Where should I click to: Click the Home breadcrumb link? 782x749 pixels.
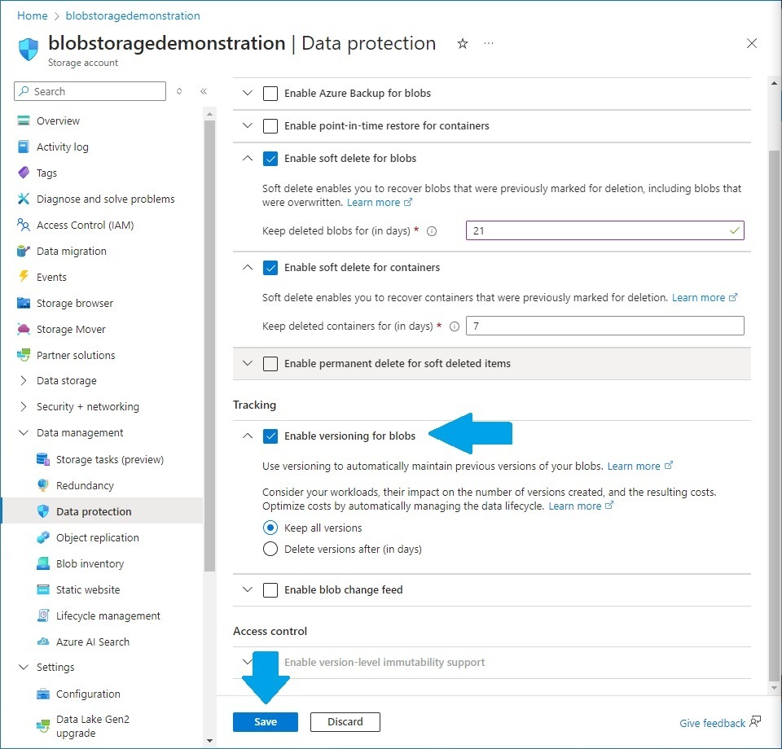point(33,15)
